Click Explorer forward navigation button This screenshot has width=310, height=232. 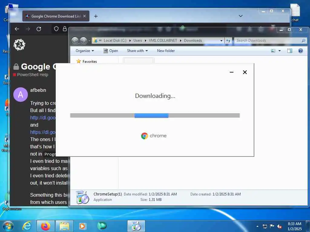tap(84, 41)
